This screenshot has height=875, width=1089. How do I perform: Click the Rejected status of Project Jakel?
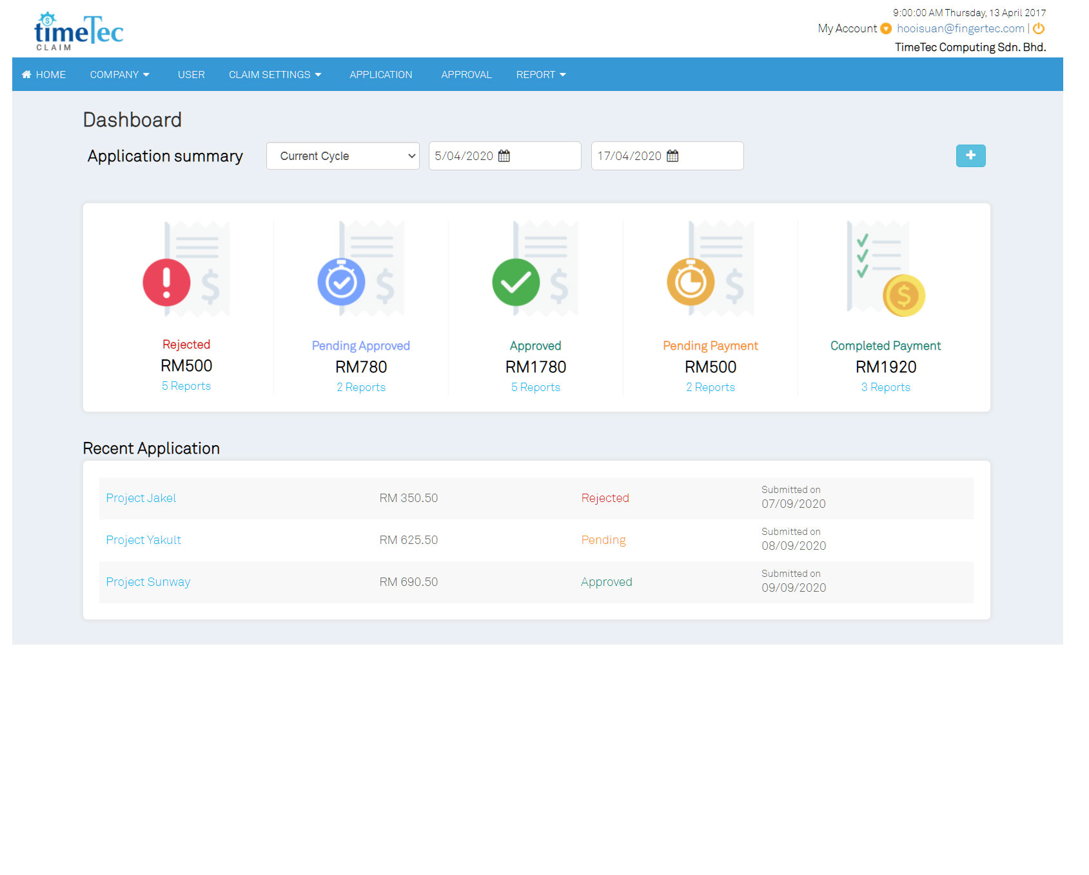(605, 498)
